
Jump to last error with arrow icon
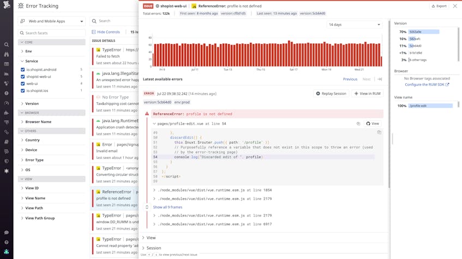[380, 79]
